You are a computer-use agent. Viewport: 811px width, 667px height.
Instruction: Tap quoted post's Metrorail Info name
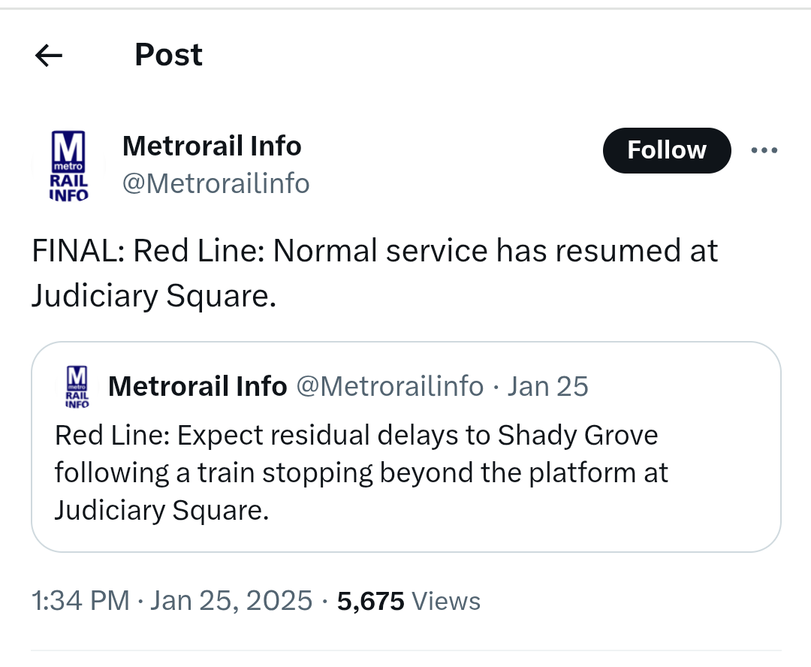[x=197, y=386]
